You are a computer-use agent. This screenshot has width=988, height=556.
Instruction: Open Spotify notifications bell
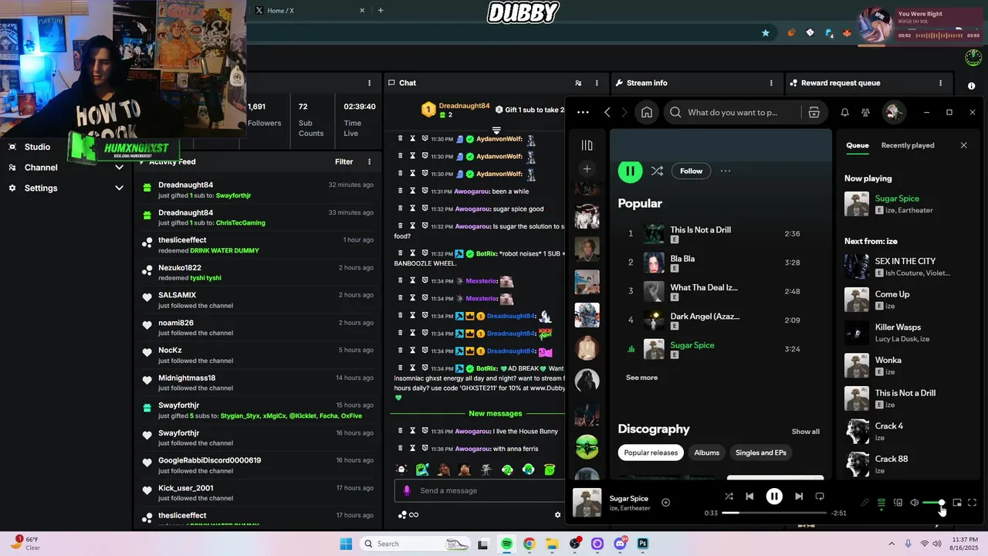(844, 112)
